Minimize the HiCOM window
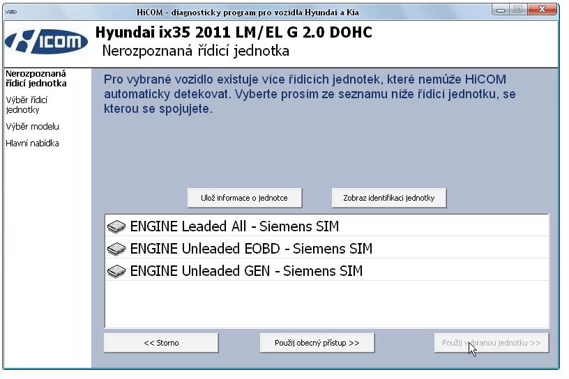The width and height of the screenshot is (569, 379). click(x=501, y=10)
